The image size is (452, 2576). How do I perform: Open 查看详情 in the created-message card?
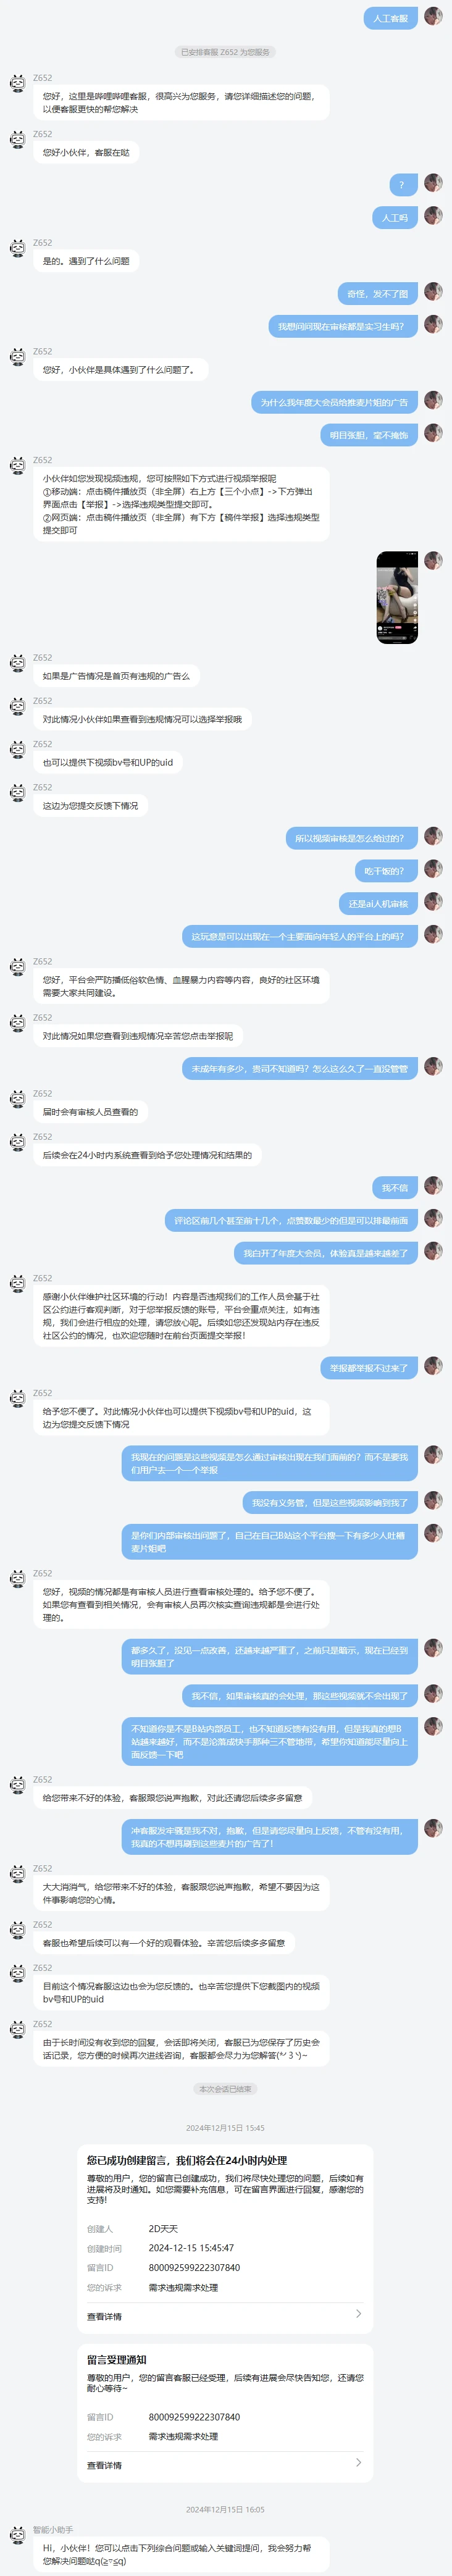104,2317
